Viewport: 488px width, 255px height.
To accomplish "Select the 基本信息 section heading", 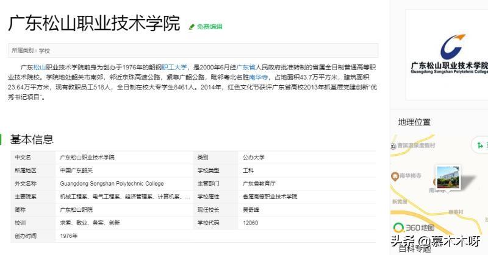I will 32,139.
